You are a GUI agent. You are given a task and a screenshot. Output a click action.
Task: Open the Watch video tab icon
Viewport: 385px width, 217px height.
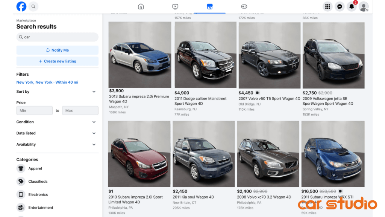pyautogui.click(x=175, y=7)
